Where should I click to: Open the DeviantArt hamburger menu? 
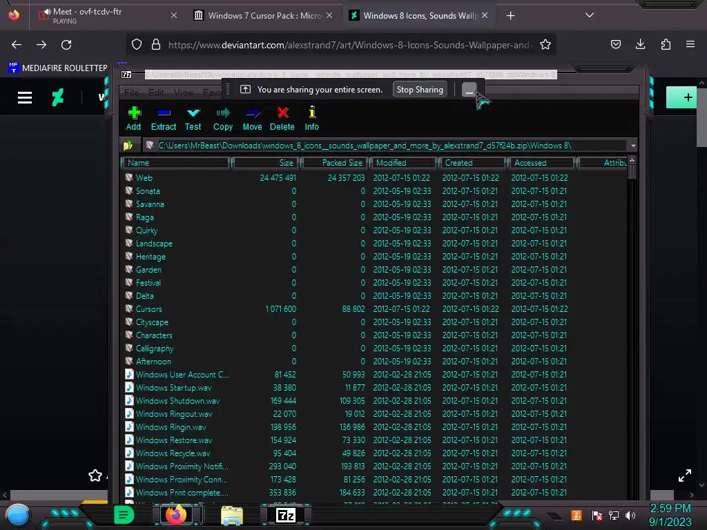25,97
